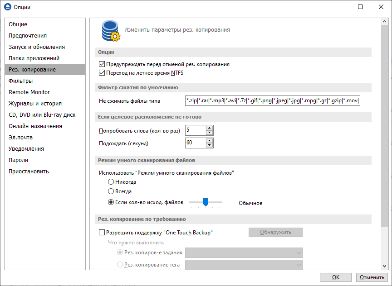Image resolution: width=392 pixels, height=286 pixels.
Task: Enable "One Touch Backup" support checkbox
Action: [102, 233]
